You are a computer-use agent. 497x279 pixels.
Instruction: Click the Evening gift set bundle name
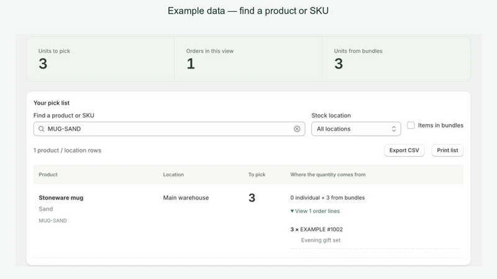click(x=321, y=240)
